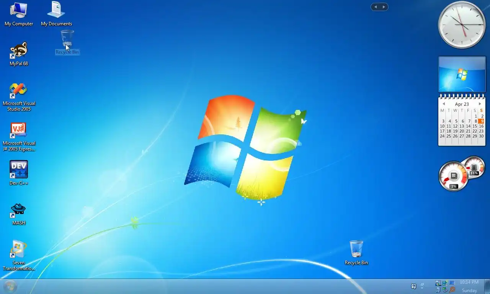This screenshot has width=490, height=294.
Task: Click the CPU usage gauge showing 2%
Action: tap(454, 176)
